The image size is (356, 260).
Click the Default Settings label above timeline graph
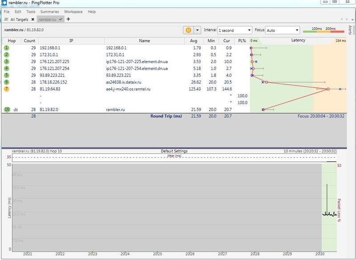174,151
